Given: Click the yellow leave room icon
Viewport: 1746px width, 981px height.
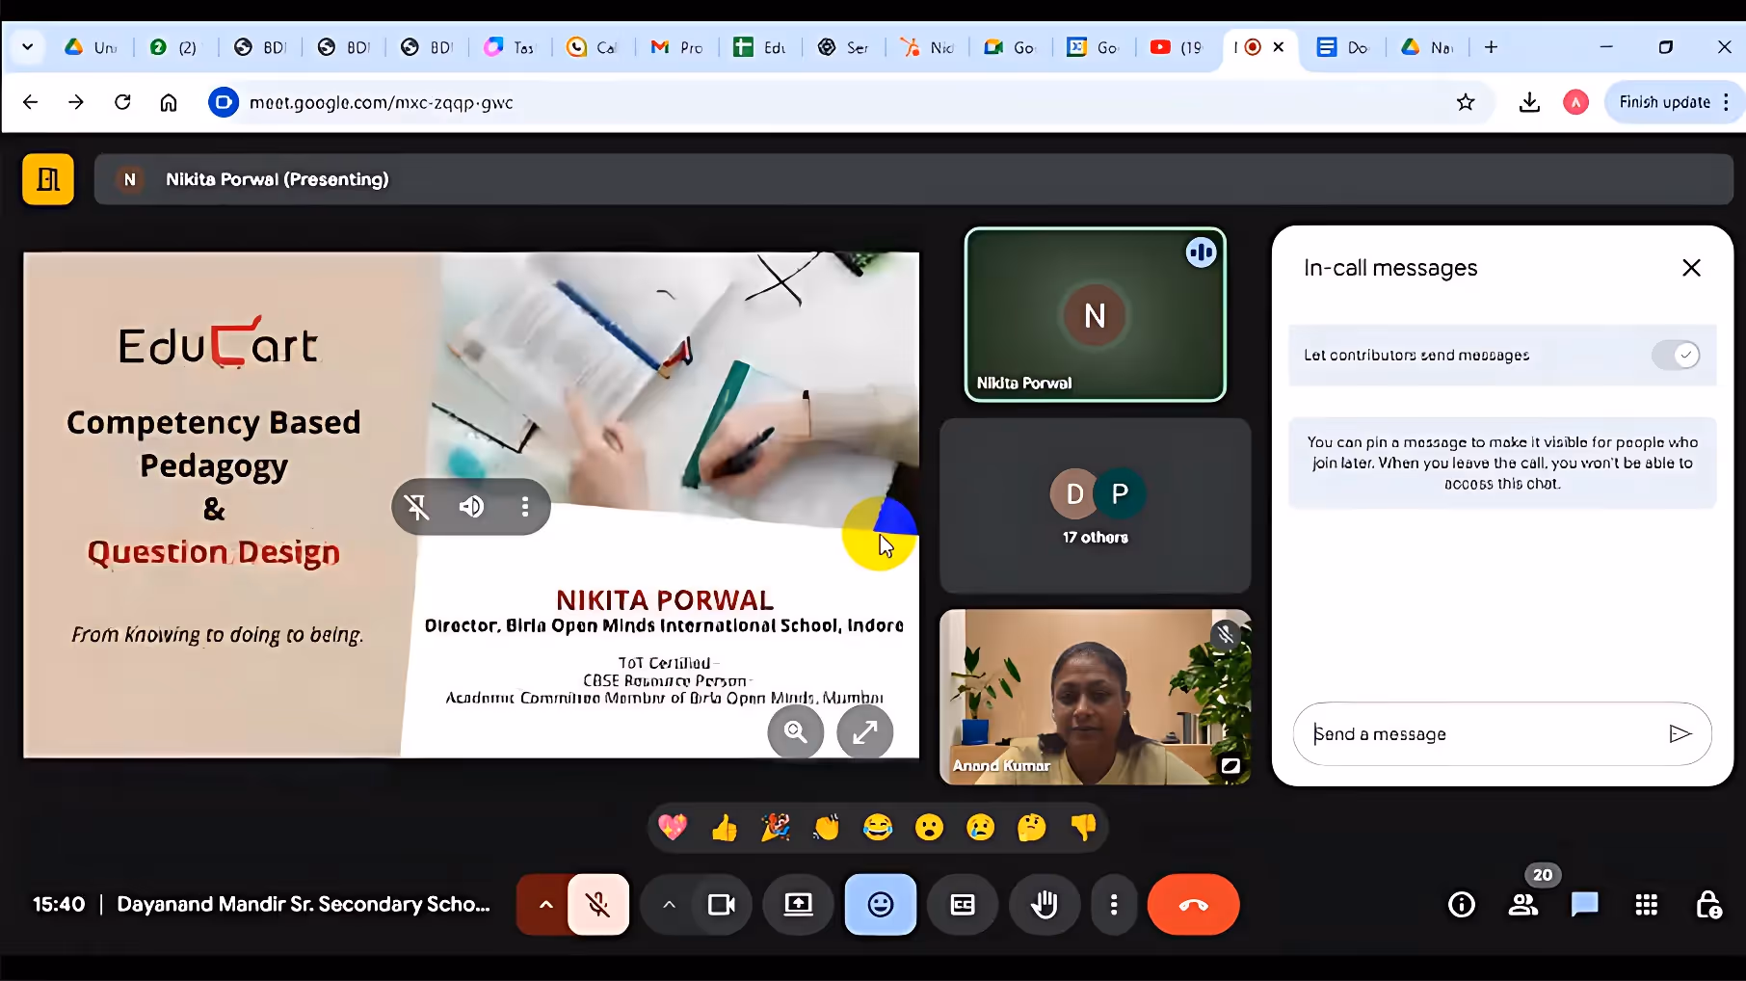Looking at the screenshot, I should pos(48,179).
